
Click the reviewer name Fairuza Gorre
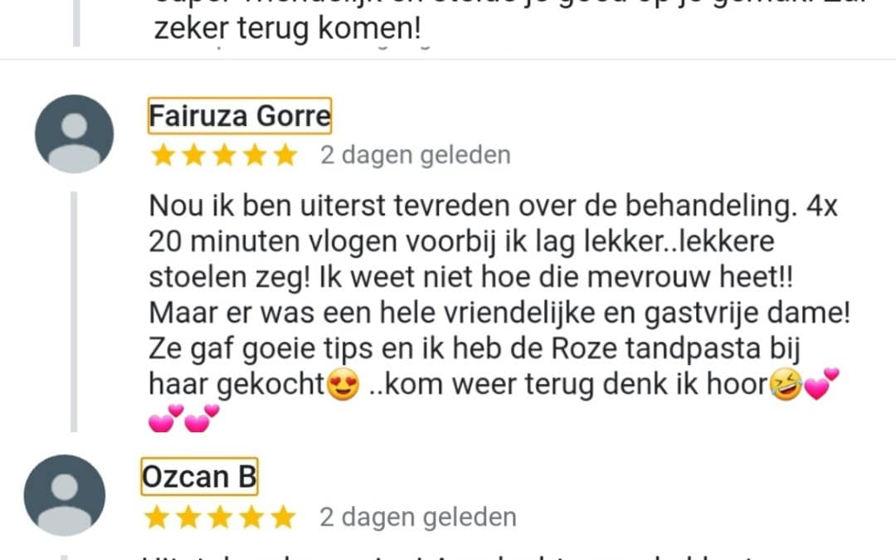(x=240, y=116)
